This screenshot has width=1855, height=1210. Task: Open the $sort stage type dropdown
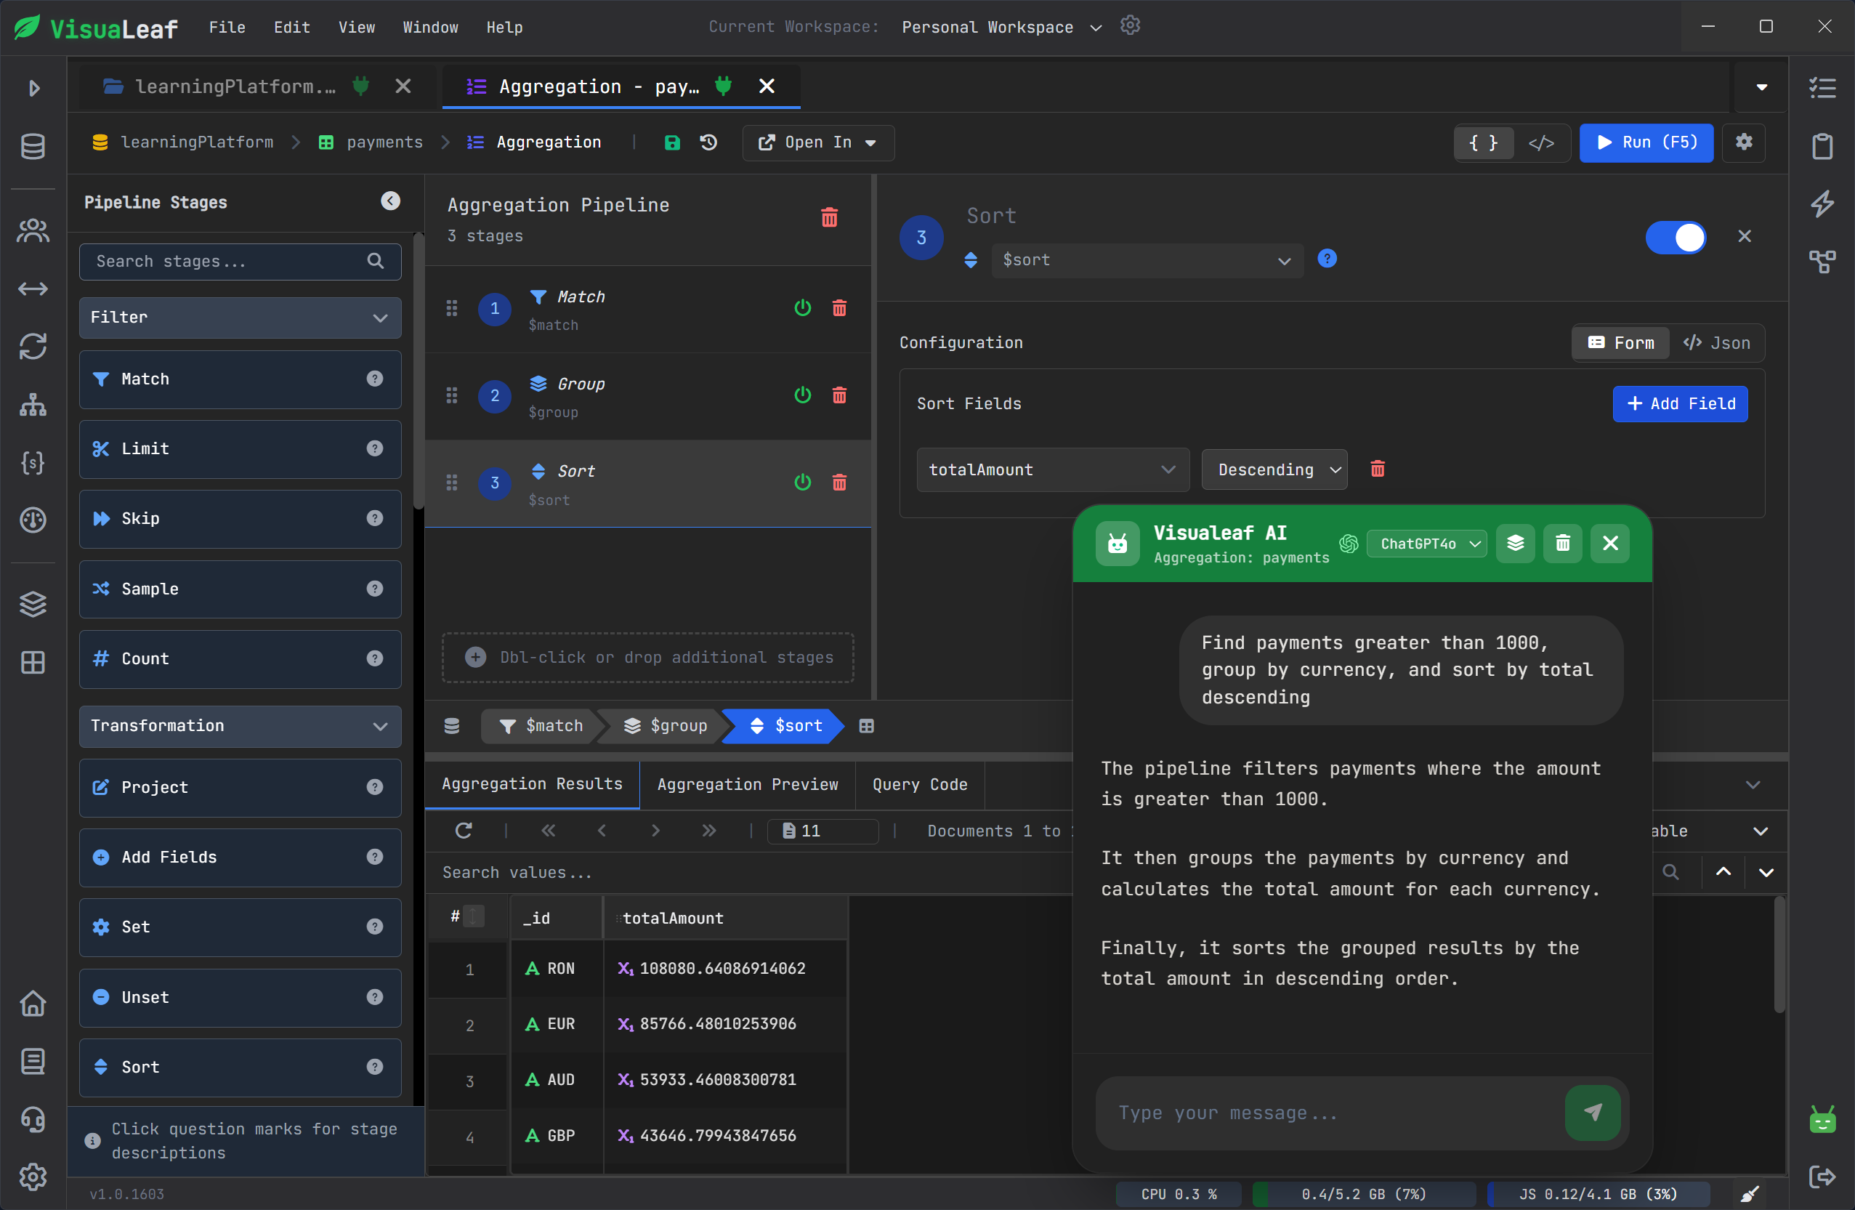(1147, 259)
